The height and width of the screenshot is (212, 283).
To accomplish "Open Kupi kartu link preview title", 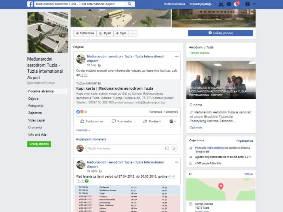I will (x=114, y=88).
